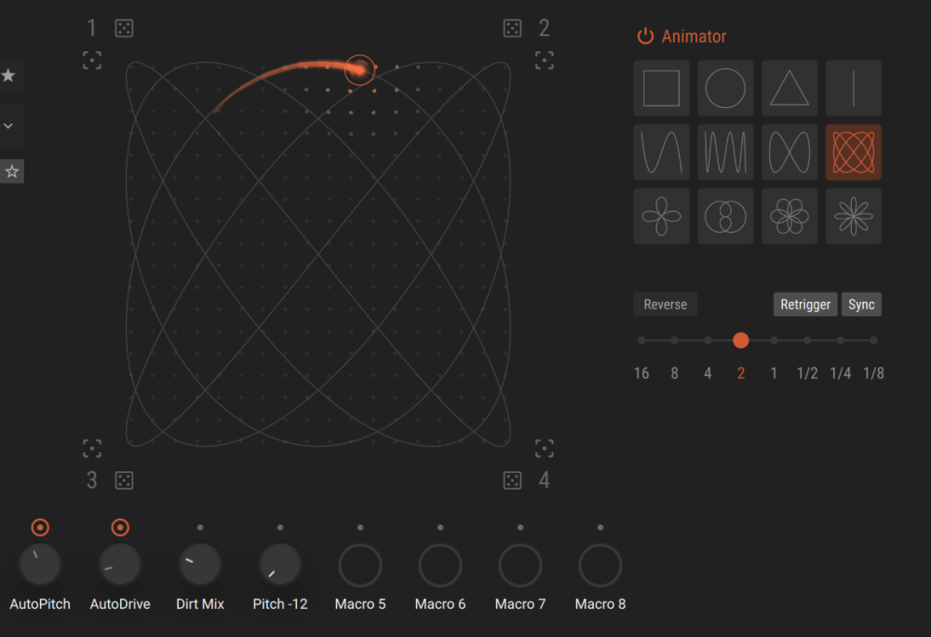Set animator rate to 8
The height and width of the screenshot is (637, 931).
click(674, 373)
